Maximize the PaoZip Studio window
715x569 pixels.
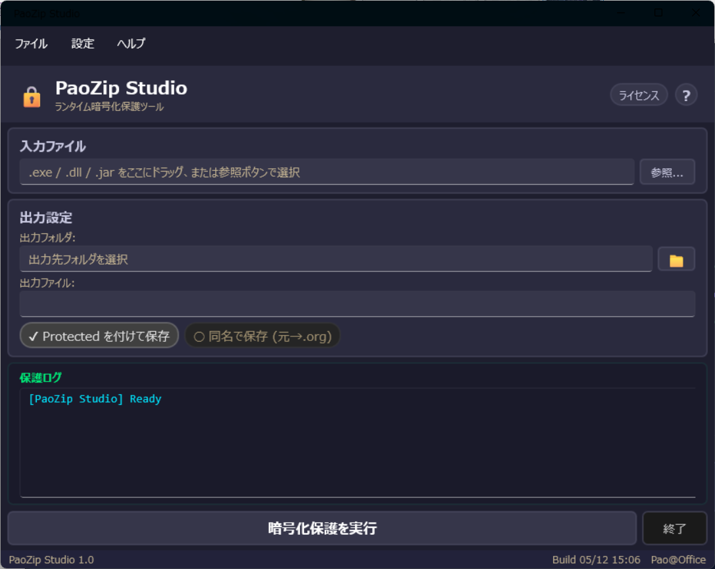[658, 12]
